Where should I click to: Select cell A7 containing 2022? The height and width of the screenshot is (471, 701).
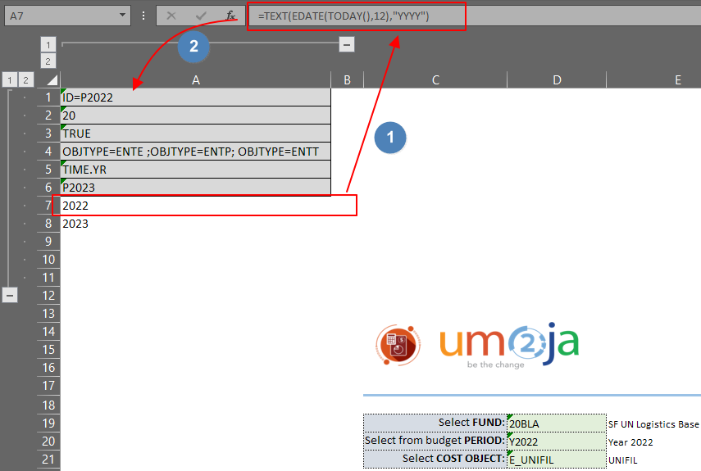click(x=195, y=206)
